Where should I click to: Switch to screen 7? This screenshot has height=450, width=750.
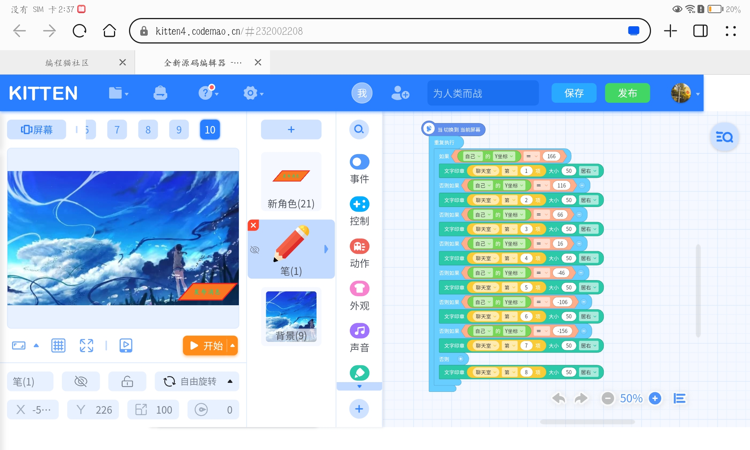click(117, 130)
